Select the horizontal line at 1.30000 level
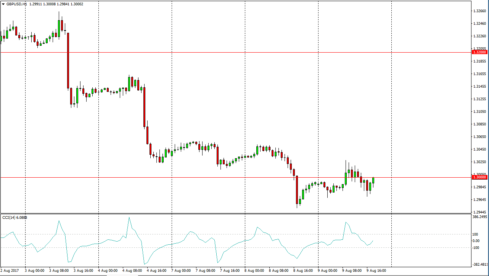 click(229, 177)
